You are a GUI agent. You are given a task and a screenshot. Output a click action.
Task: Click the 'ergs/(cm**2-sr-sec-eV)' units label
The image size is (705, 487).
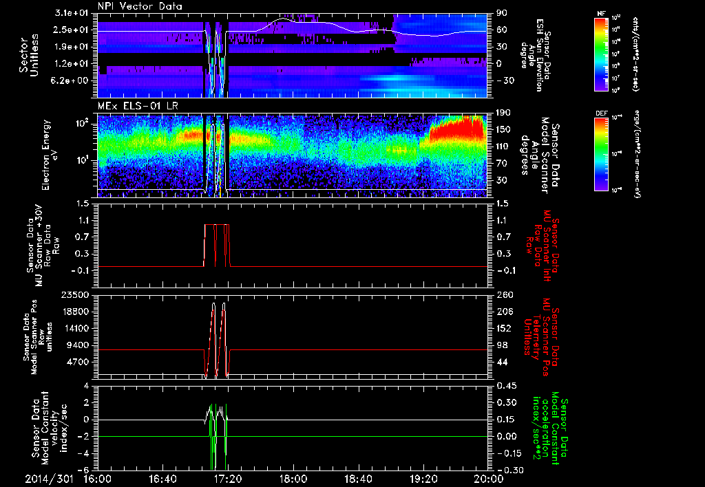(x=637, y=154)
